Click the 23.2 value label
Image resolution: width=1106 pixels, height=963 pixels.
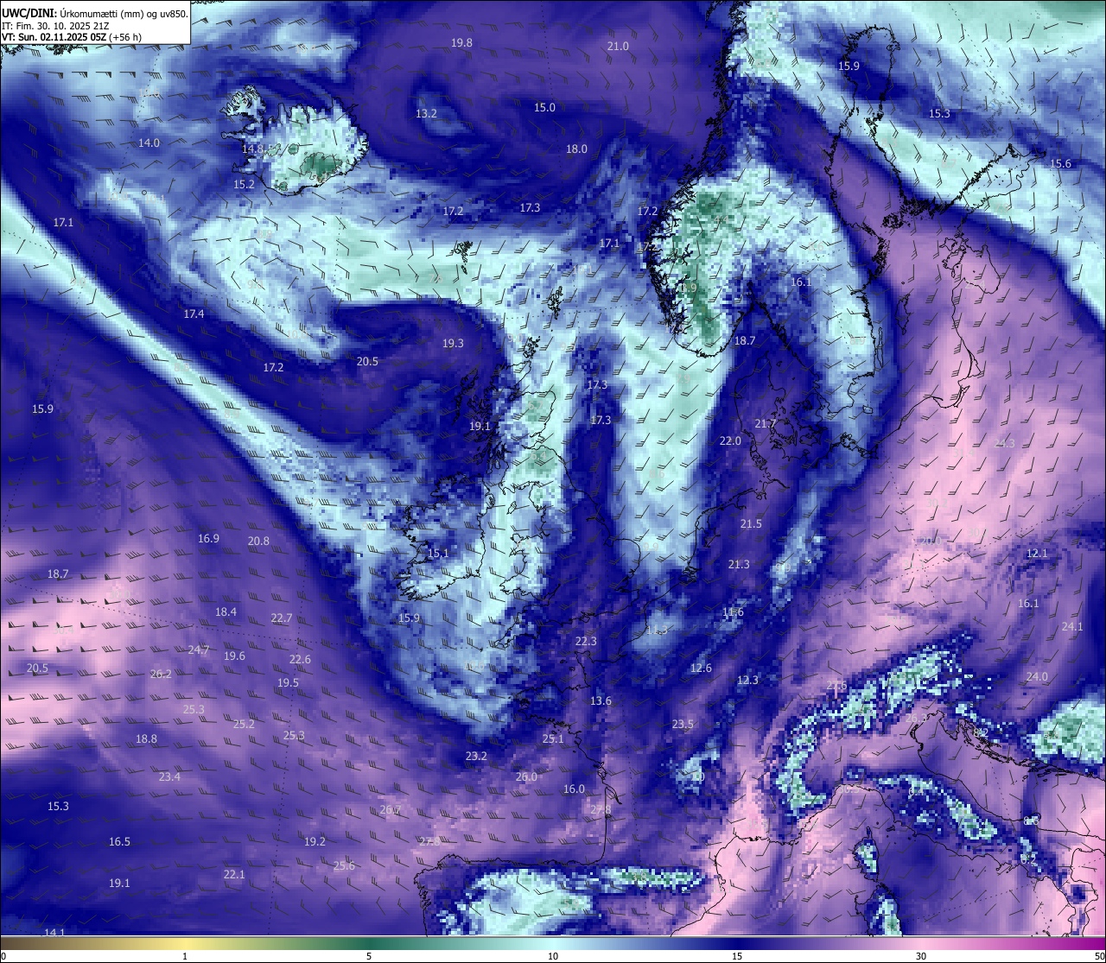click(476, 757)
